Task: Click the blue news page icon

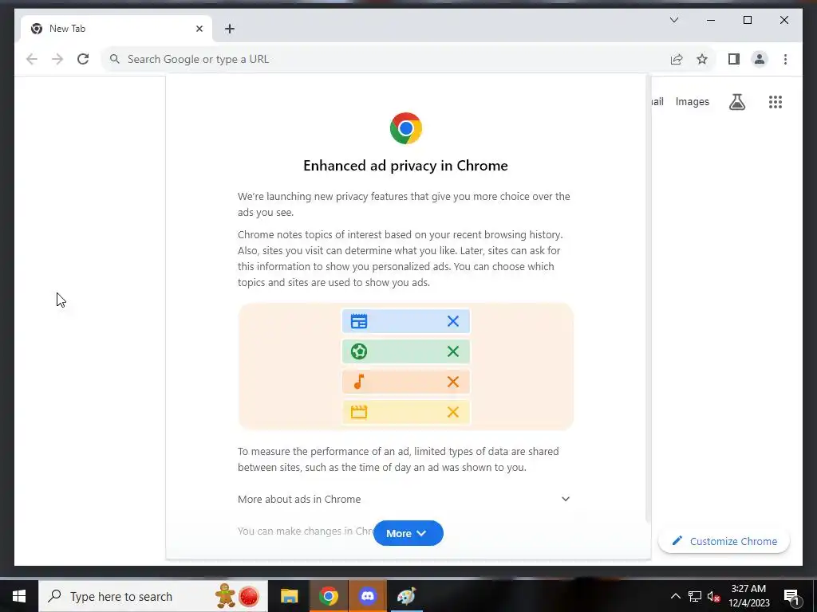Action: (x=359, y=321)
